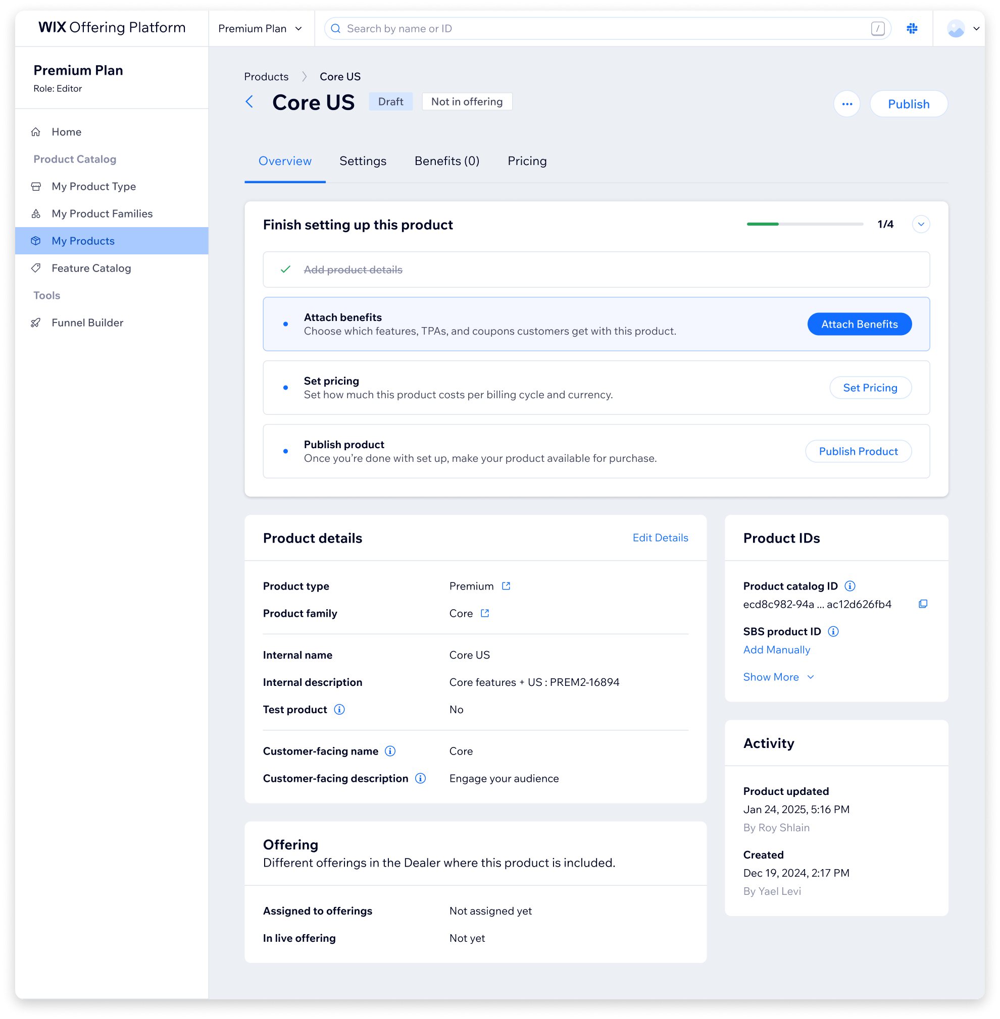Copy the product catalog ID
Viewport: 1000px width, 1019px height.
click(923, 604)
